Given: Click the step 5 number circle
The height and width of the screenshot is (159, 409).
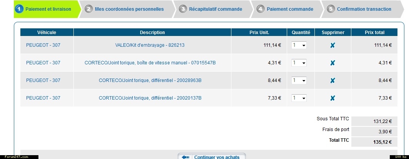Looking at the screenshot, I should 331,9.
